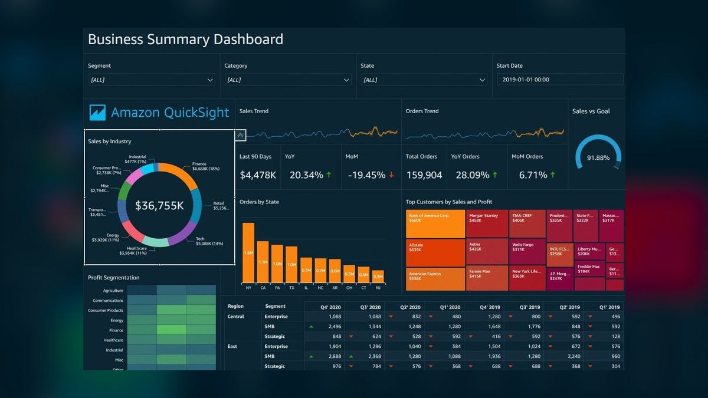Image resolution: width=708 pixels, height=398 pixels.
Task: Click the red down arrow beside 832 in Central Enterprise
Action: point(391,317)
